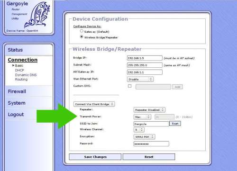This screenshot has width=237, height=171.
Task: Click the Gargoyle title text
Action: 17,4
